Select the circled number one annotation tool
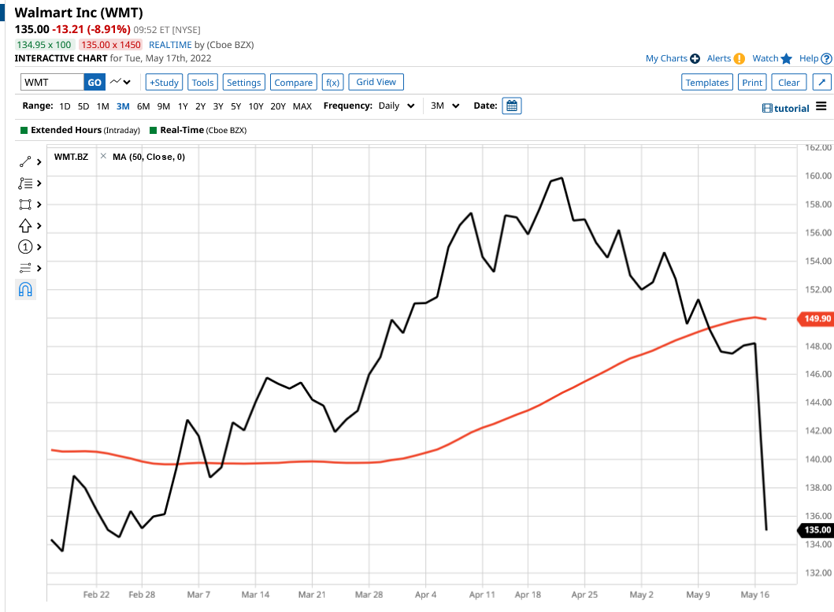 25,247
